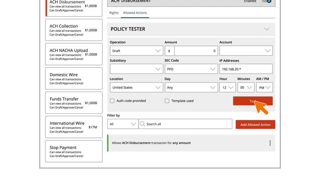Open the Minutes dropdown showing 00
The height and width of the screenshot is (180, 320).
point(246,87)
